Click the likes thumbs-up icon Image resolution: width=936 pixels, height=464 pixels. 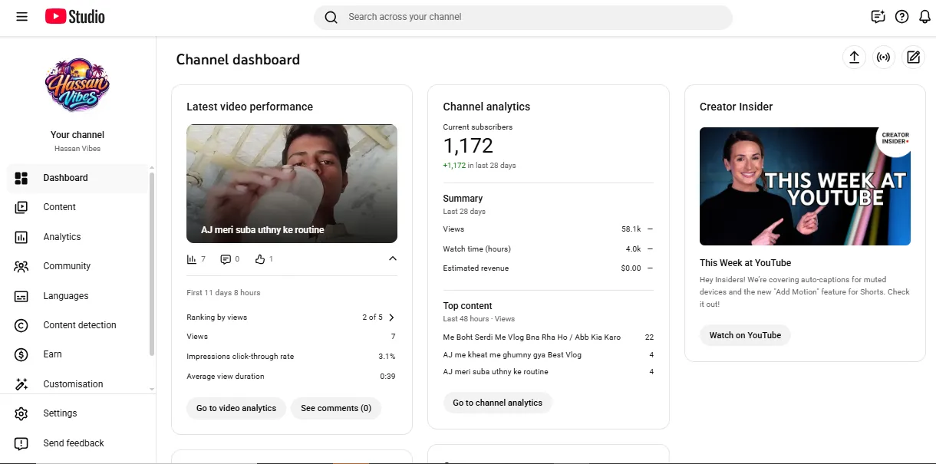click(260, 259)
